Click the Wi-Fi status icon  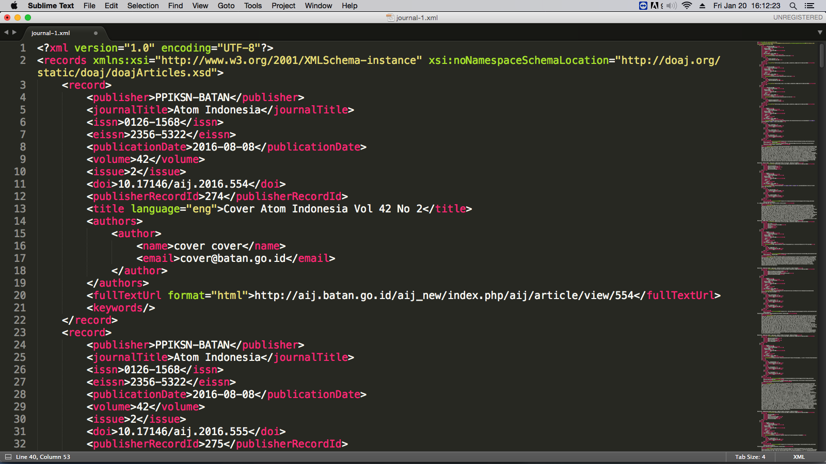click(687, 6)
